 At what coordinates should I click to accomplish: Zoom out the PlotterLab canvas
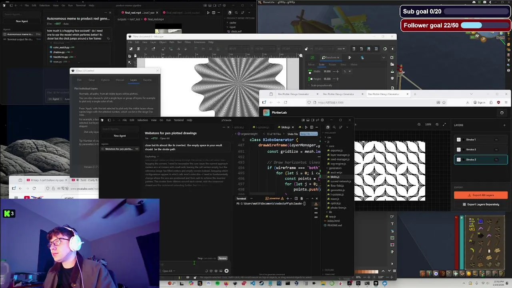tap(419, 124)
